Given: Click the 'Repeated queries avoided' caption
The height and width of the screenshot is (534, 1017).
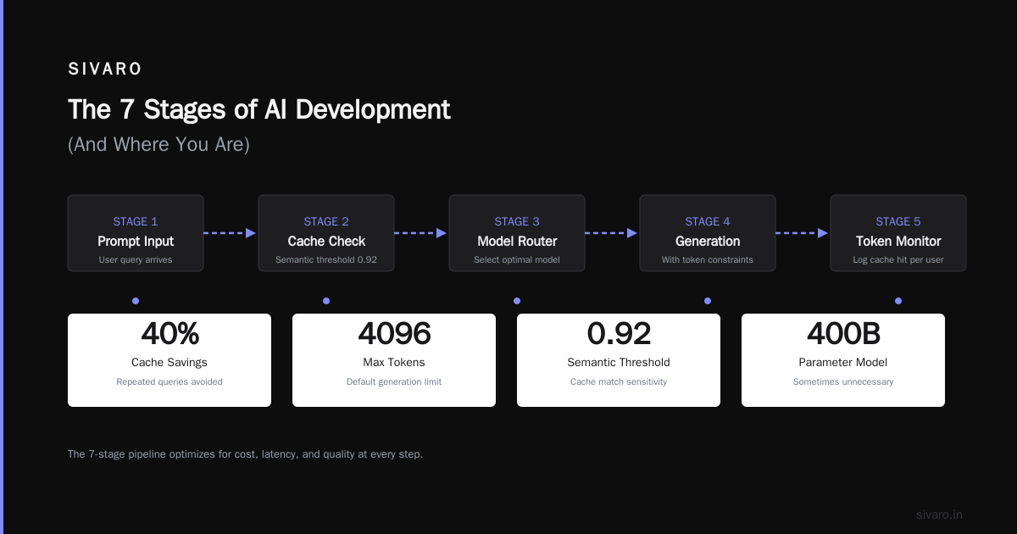Looking at the screenshot, I should (x=169, y=382).
